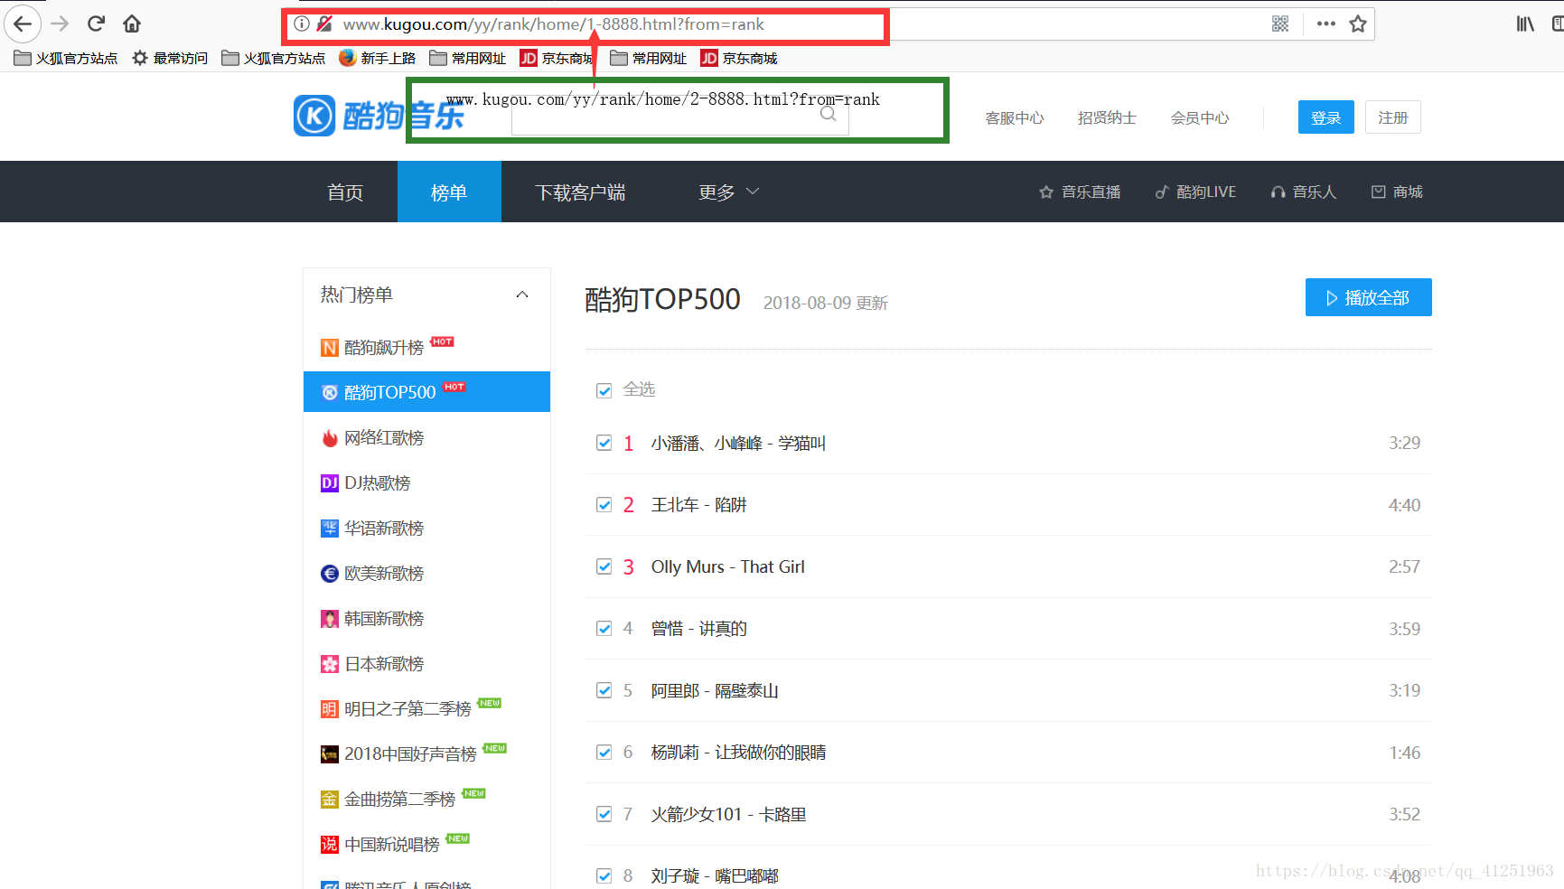Show site info via the address bar info icon
This screenshot has width=1564, height=889.
point(302,24)
